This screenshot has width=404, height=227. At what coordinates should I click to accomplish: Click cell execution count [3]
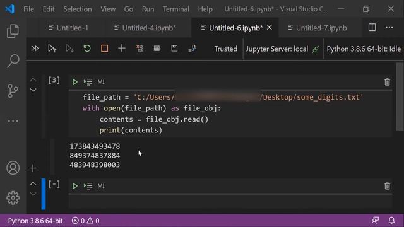click(54, 80)
